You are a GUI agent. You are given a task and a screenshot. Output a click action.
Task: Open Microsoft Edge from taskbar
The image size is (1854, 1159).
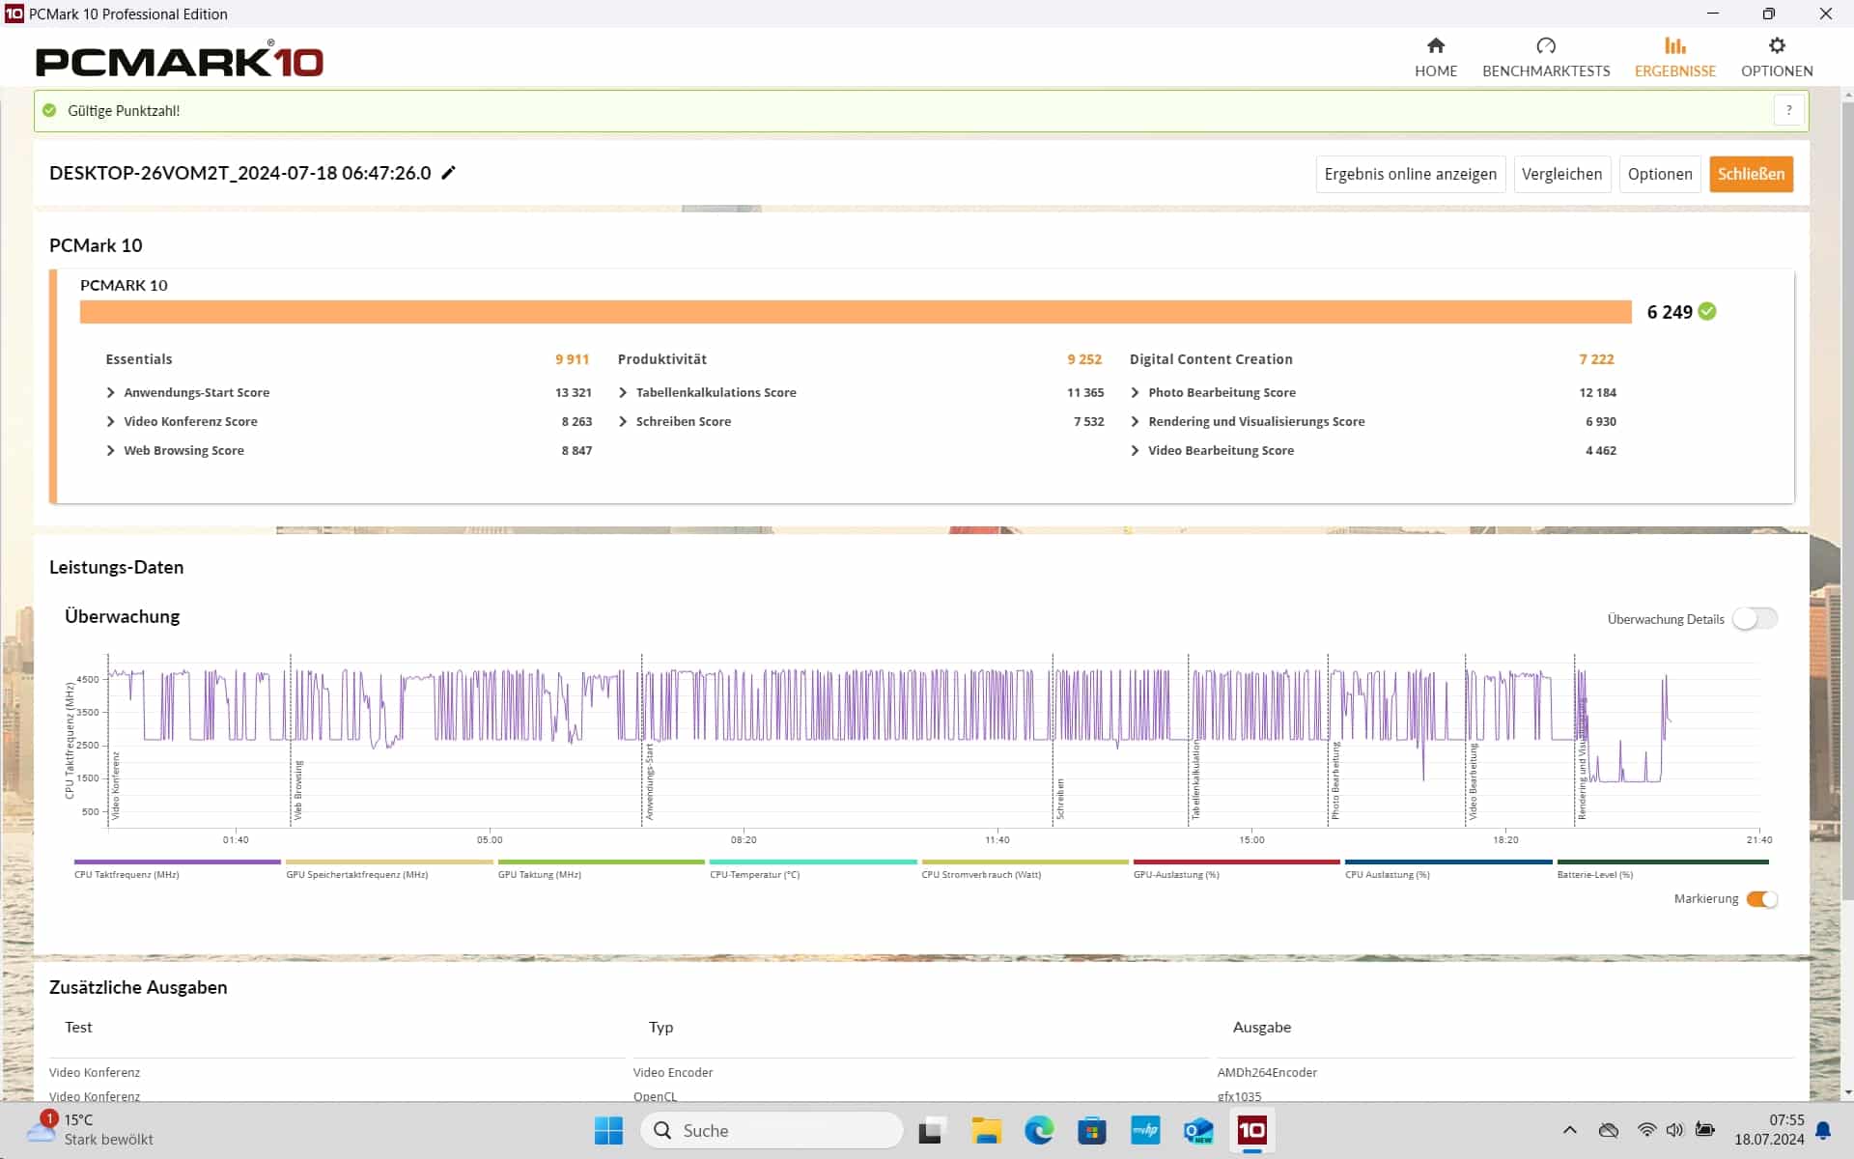[x=1039, y=1130]
